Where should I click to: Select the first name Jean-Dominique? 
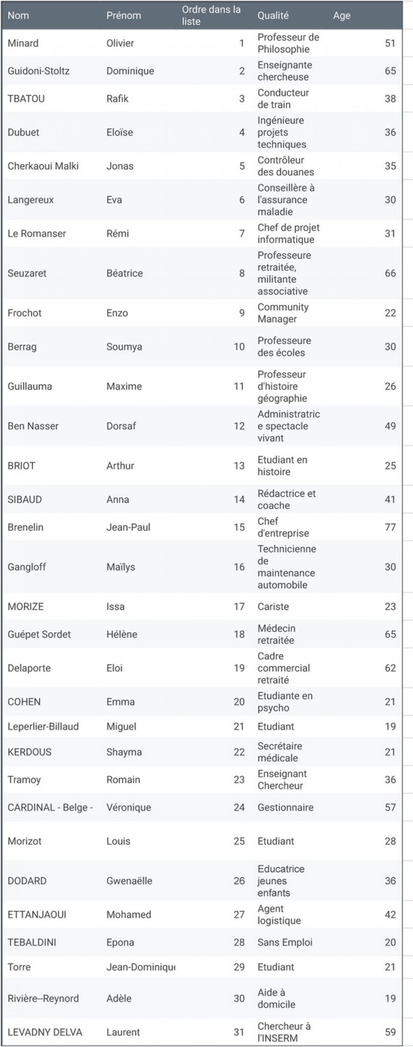point(140,967)
